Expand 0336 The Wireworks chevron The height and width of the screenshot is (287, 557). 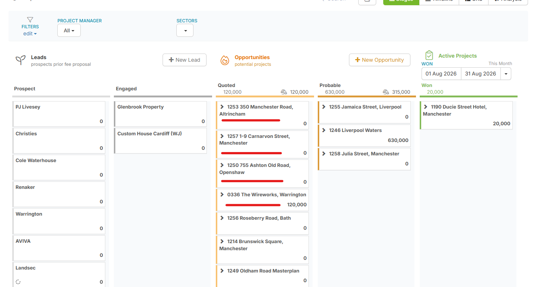pyautogui.click(x=222, y=194)
